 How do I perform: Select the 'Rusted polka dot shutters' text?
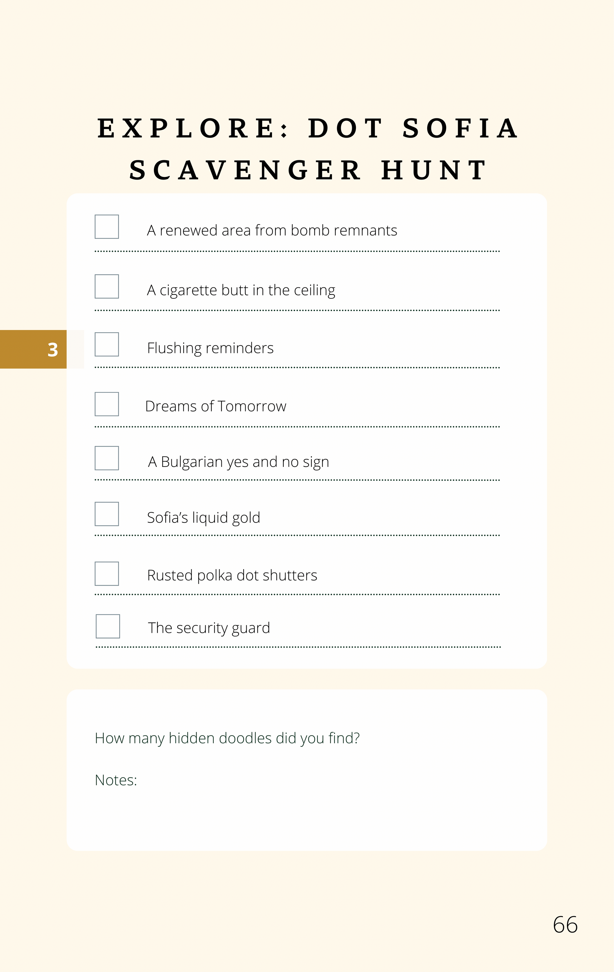coord(232,575)
